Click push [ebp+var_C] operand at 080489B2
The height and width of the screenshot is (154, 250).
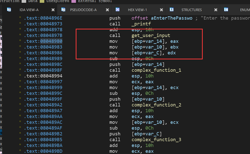click(x=147, y=134)
